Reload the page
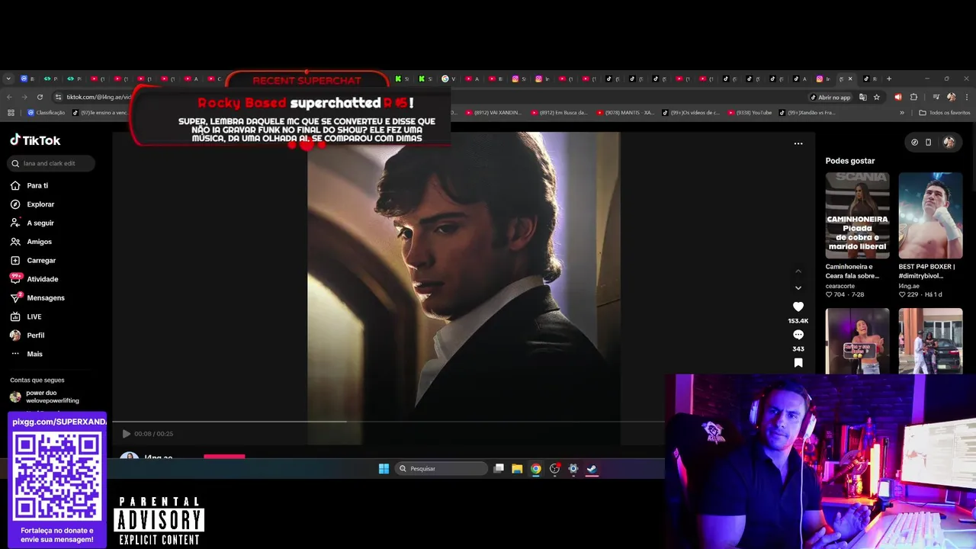The height and width of the screenshot is (549, 976). tap(39, 97)
